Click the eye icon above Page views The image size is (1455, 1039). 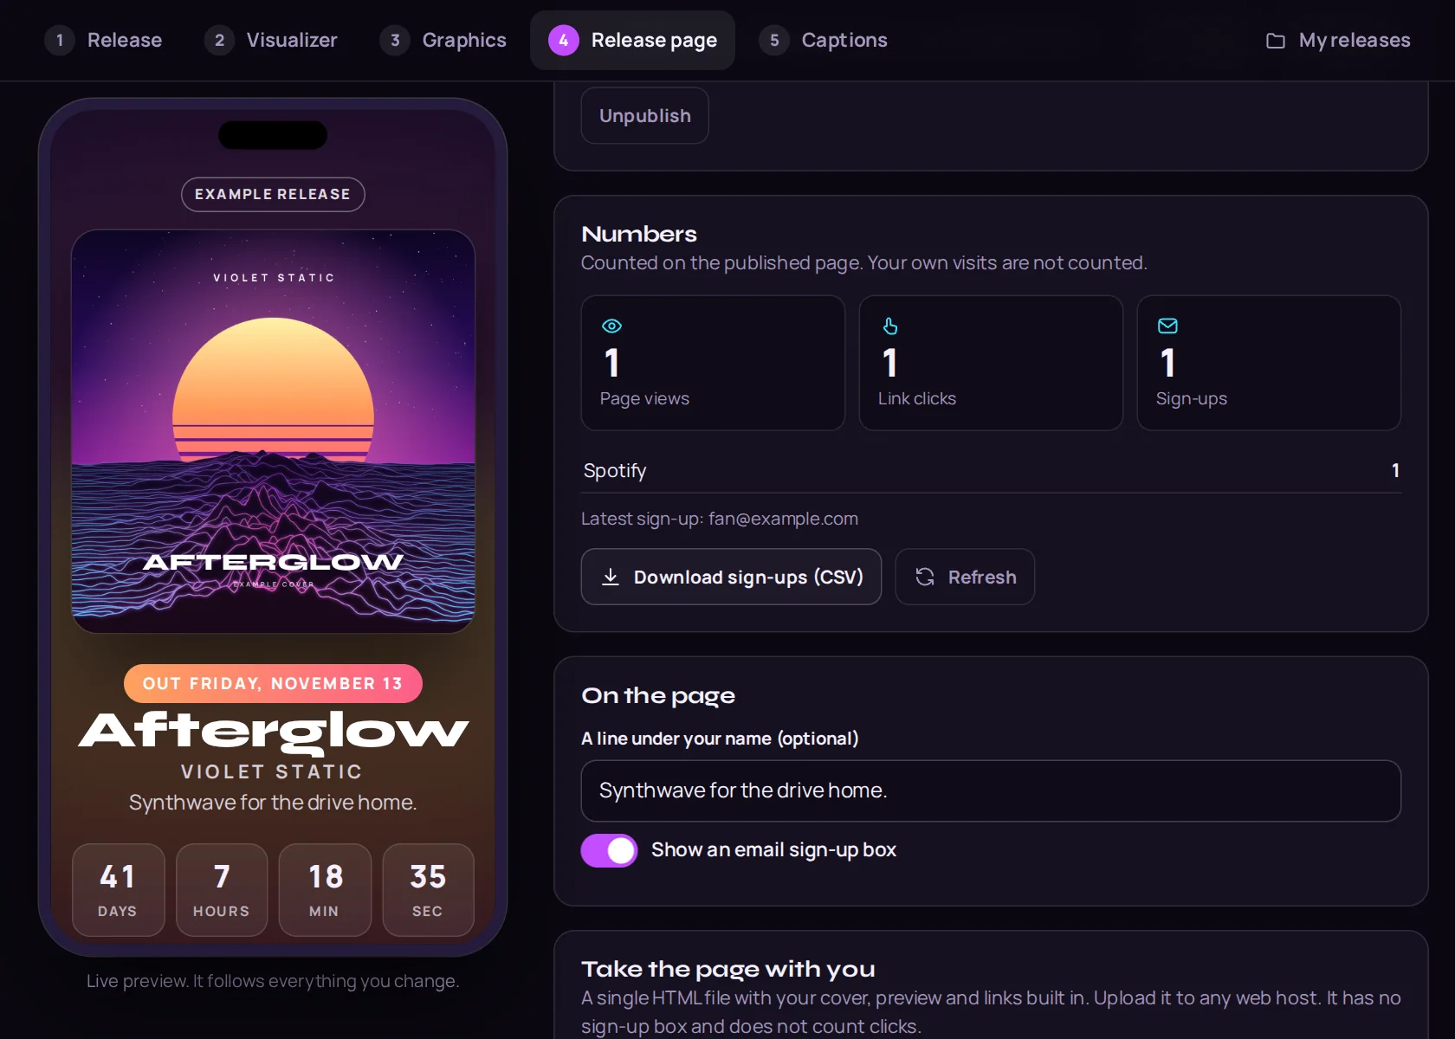tap(611, 326)
